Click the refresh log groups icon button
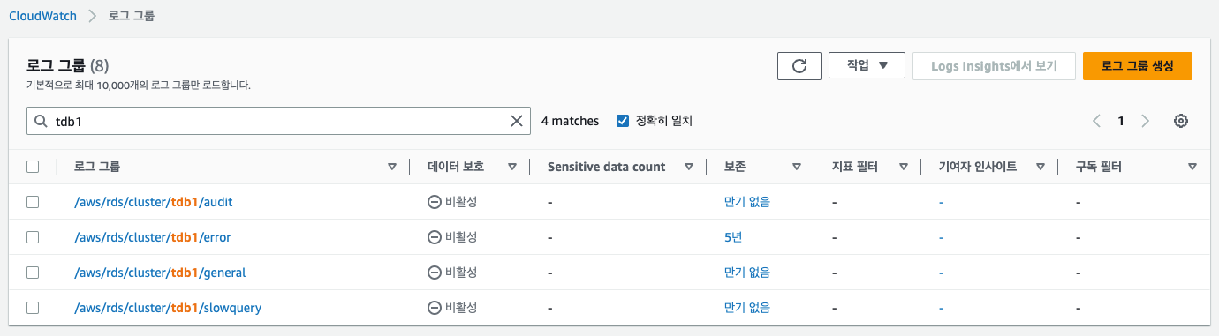 click(x=799, y=66)
